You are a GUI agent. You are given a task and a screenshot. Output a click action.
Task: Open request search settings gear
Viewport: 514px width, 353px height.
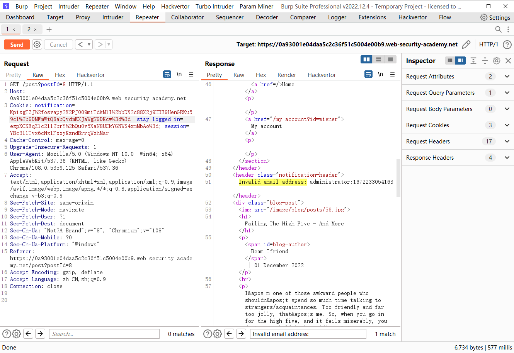tap(16, 334)
